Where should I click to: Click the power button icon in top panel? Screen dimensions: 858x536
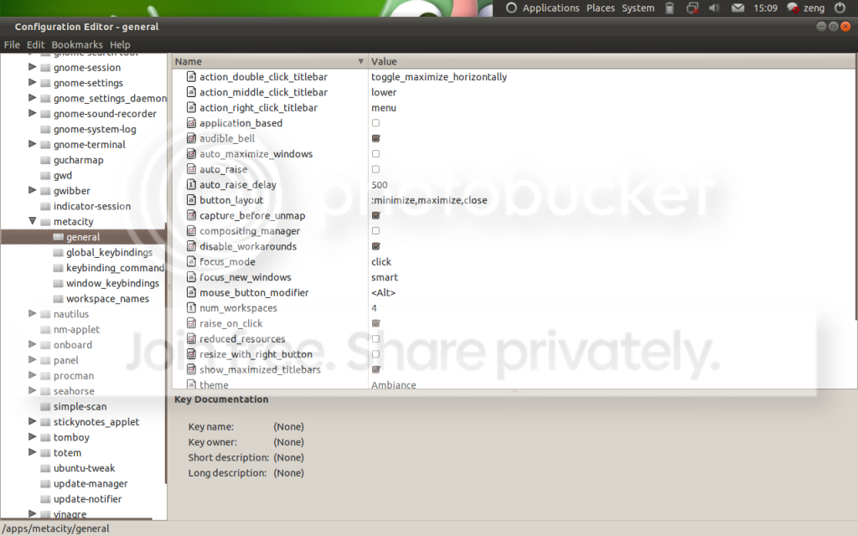point(840,8)
